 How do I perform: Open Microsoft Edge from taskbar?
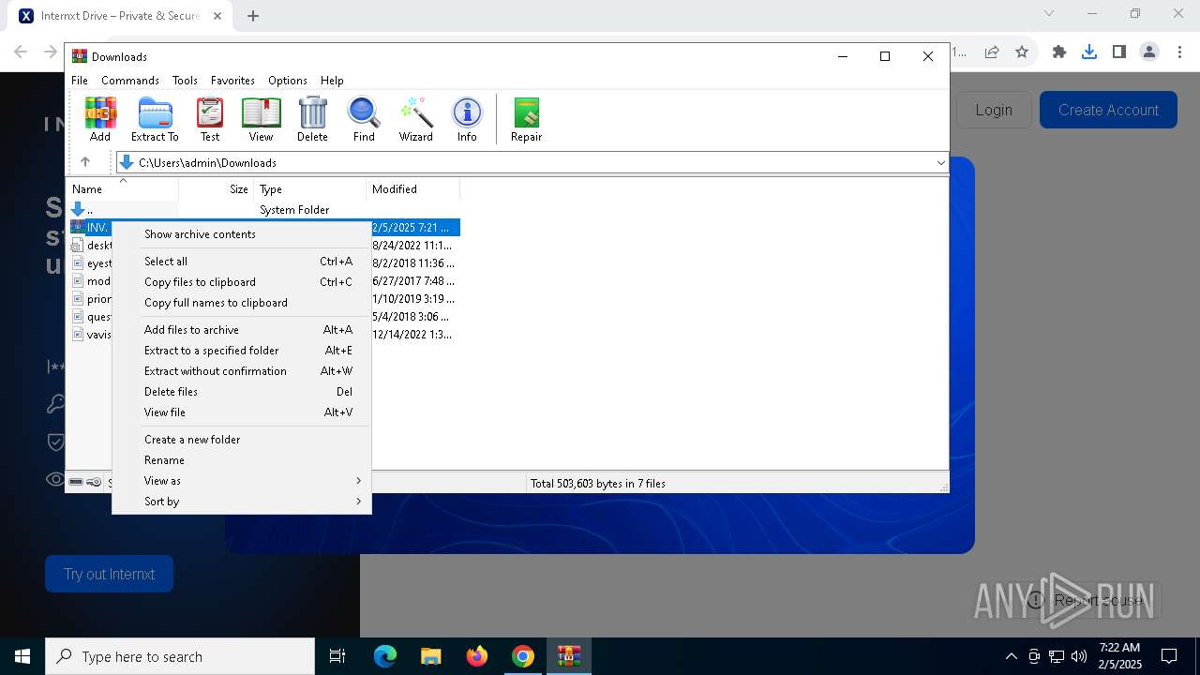pyautogui.click(x=385, y=656)
